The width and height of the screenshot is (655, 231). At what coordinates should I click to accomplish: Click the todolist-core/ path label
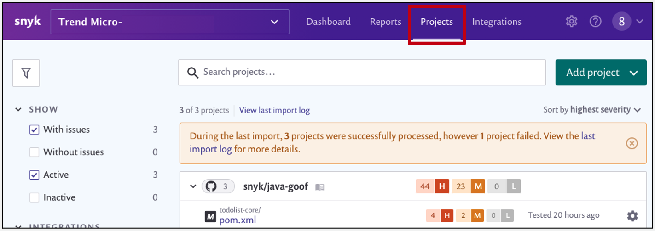pos(240,210)
